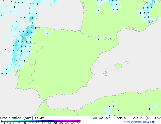Click the over-50 mm arrow tip of legend
This screenshot has width=161, height=124.
[x=80, y=121]
